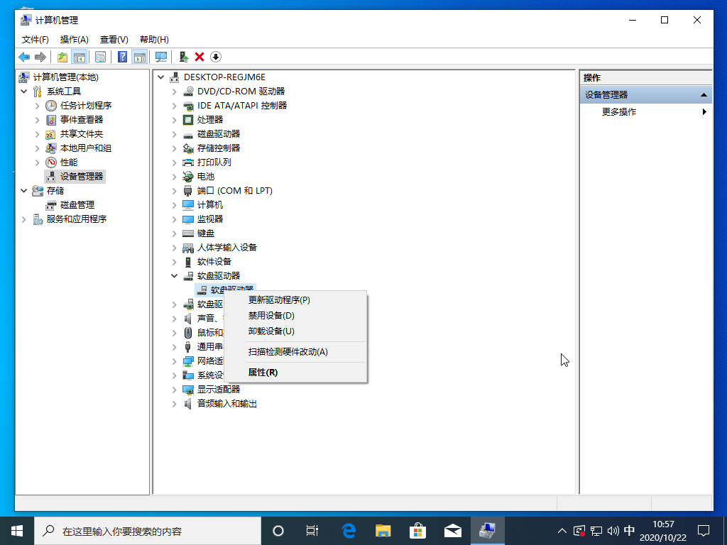Launch Microsoft Edge from the taskbar
727x545 pixels.
[x=346, y=530]
